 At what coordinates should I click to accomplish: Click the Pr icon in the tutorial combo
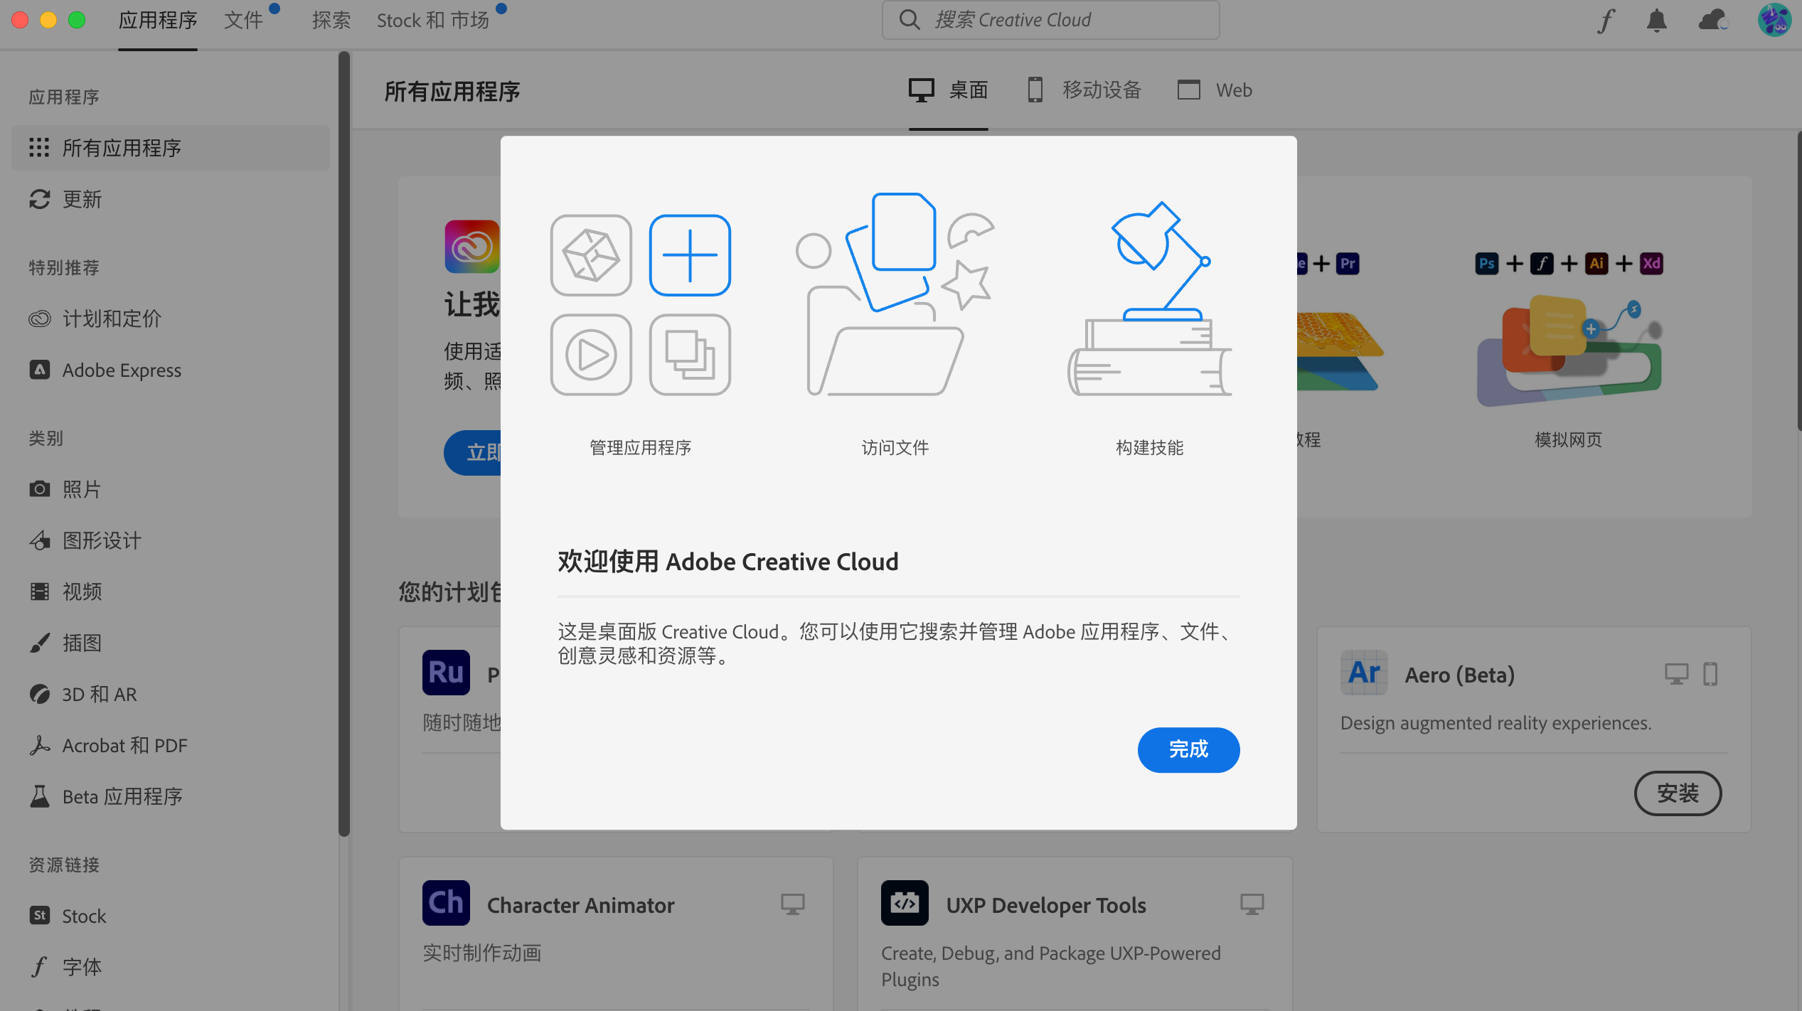1348,264
